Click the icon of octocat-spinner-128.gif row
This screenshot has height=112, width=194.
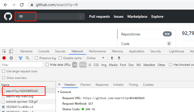point(3,102)
